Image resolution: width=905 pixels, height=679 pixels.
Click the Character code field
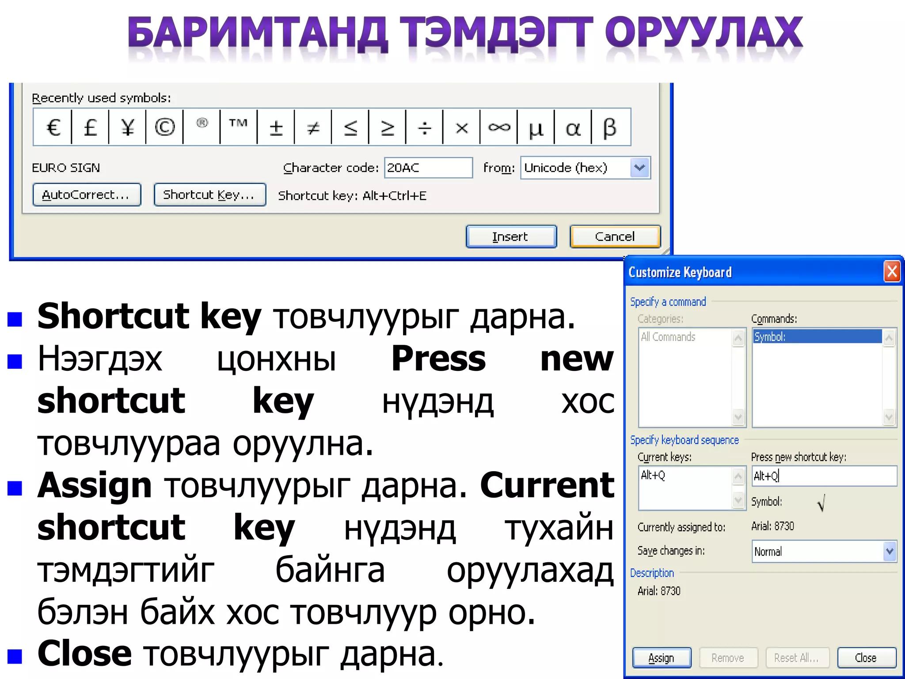tap(428, 168)
